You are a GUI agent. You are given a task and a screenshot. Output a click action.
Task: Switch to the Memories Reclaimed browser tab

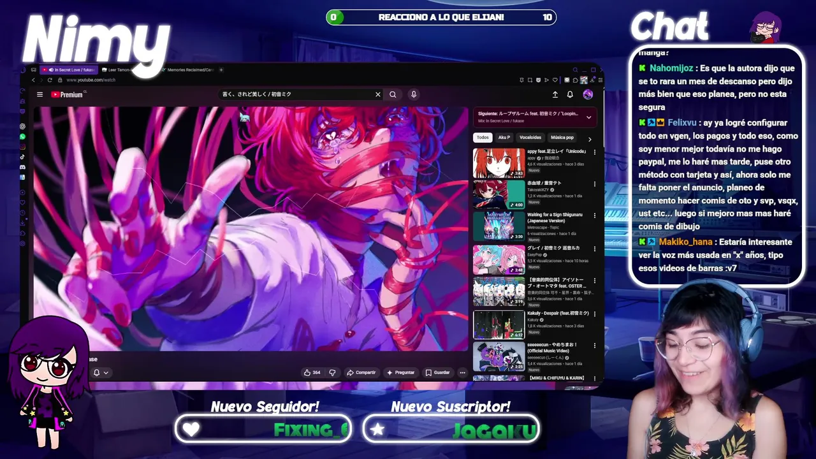[x=188, y=69]
